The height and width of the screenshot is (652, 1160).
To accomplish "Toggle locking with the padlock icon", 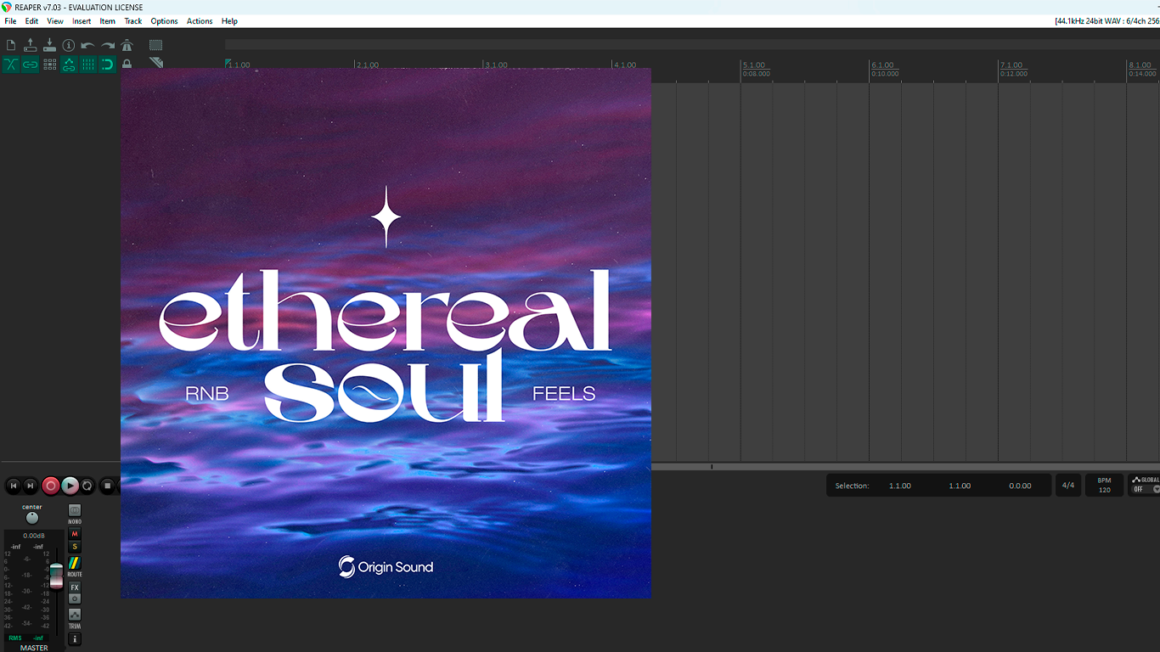I will tap(127, 65).
